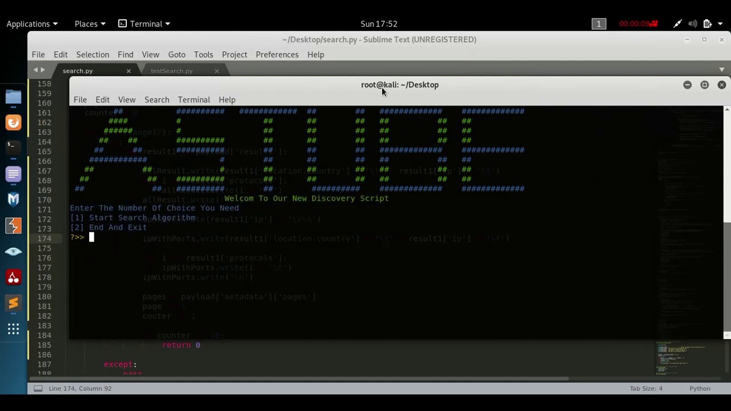Open Sublime Text Goto menu
Screen dimensions: 731x411
pyautogui.click(x=176, y=55)
